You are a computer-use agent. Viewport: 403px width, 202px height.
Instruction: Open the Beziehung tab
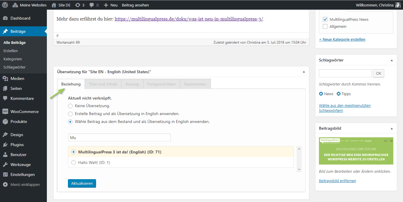[x=71, y=84]
